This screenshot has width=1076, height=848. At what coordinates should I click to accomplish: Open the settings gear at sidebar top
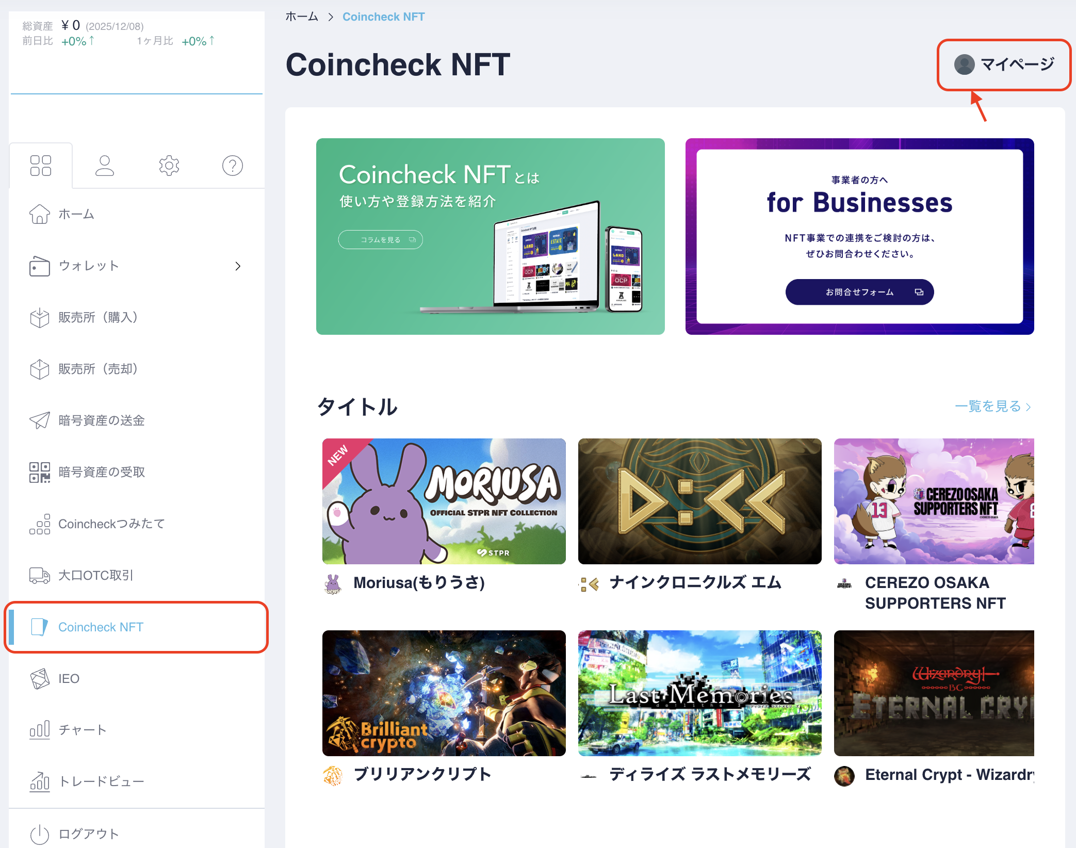click(x=169, y=166)
